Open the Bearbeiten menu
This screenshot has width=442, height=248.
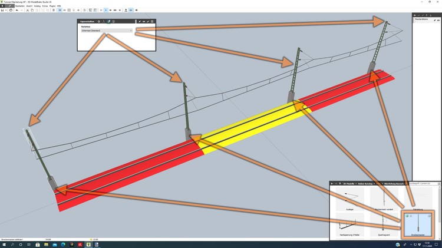tap(19, 6)
